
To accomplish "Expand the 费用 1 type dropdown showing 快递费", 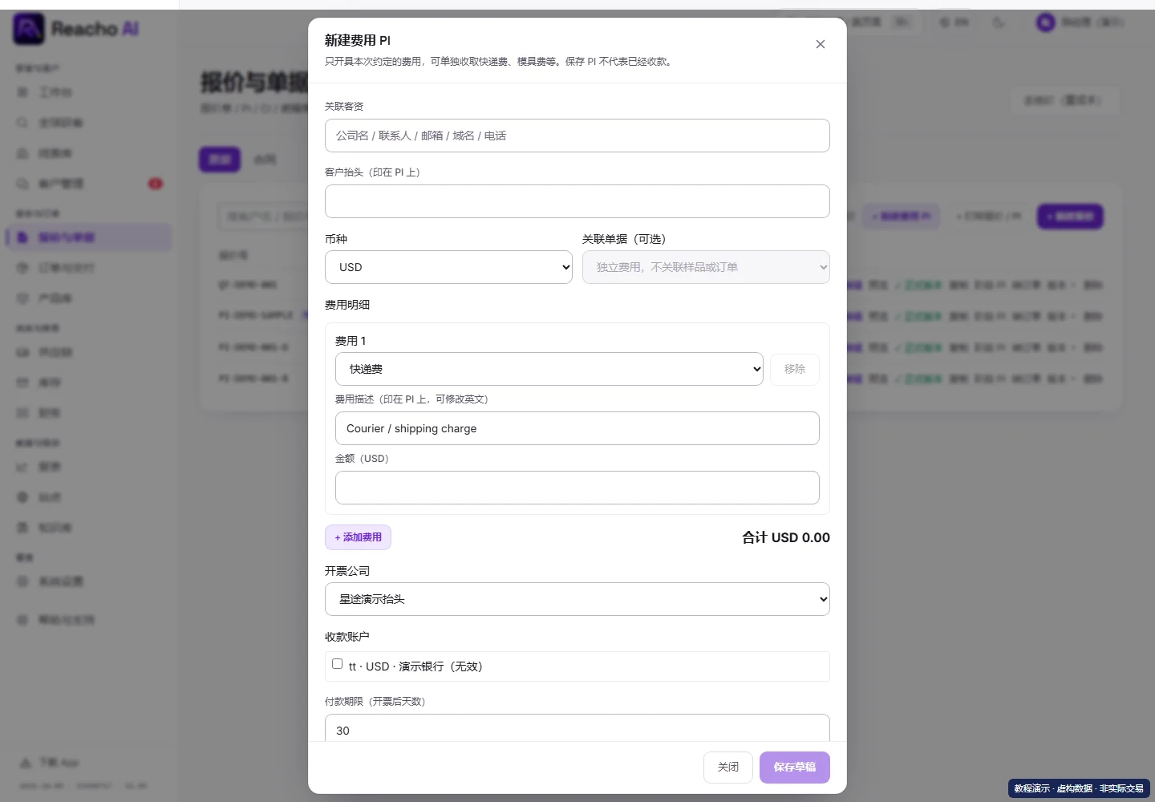I will pos(549,369).
